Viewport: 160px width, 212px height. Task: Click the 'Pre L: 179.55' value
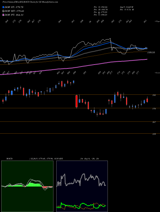coord(100,12)
